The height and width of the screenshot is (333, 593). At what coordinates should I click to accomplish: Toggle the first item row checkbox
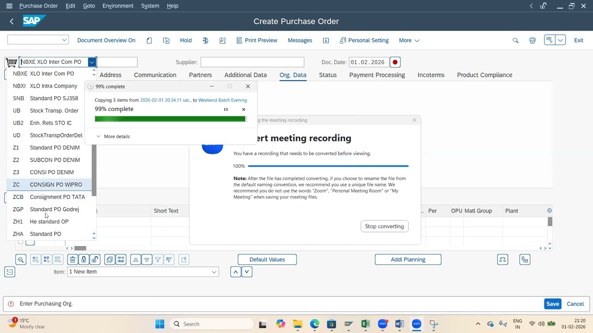[20, 242]
